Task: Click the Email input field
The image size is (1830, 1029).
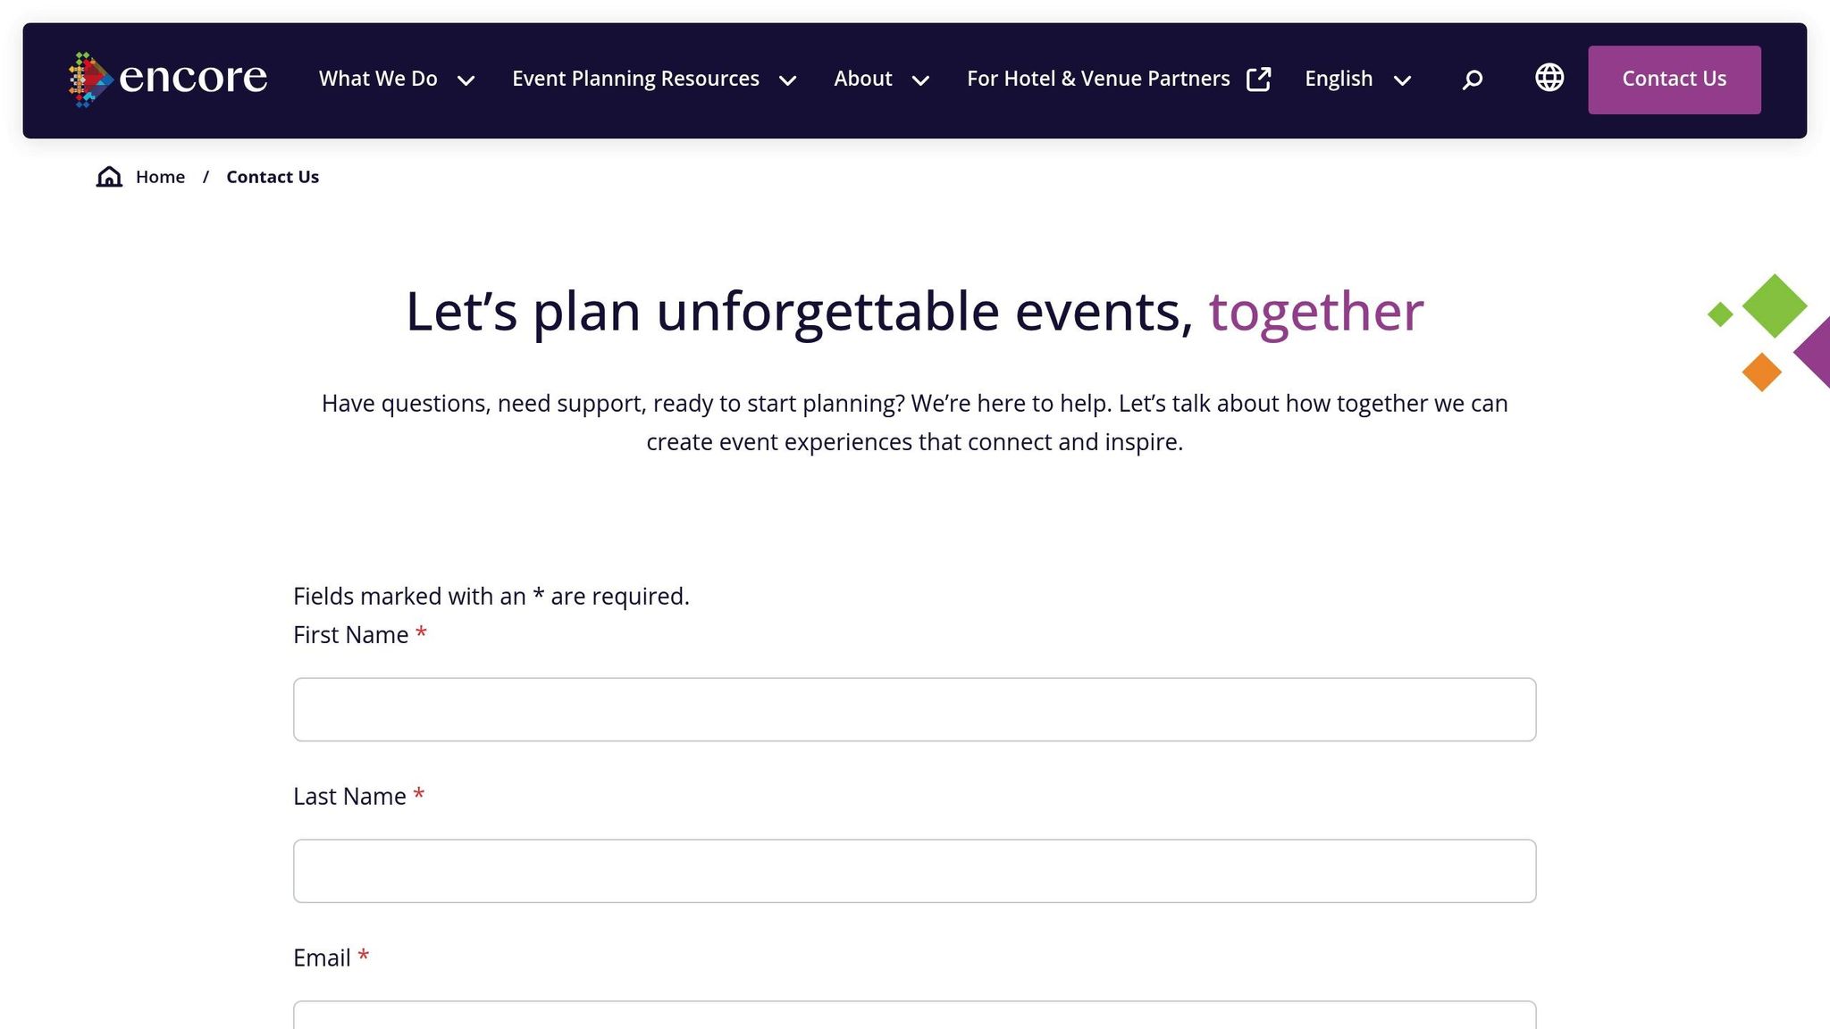Action: coord(914,1016)
